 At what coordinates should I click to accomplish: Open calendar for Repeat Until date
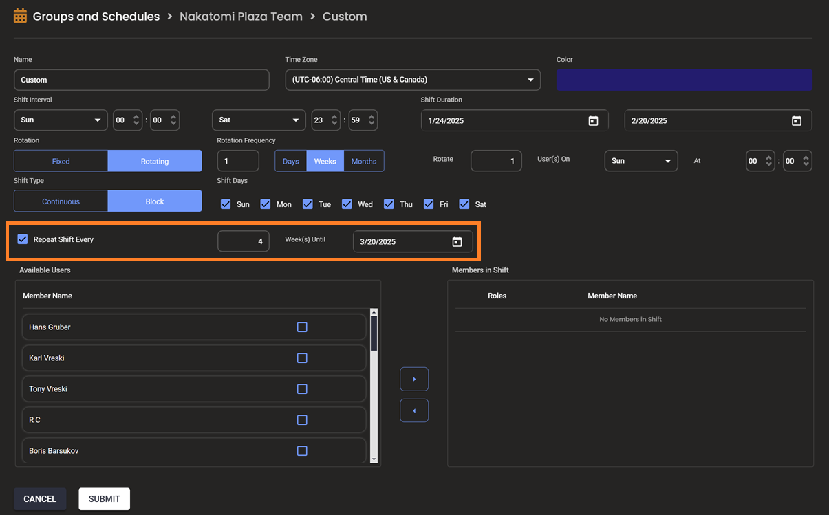[457, 241]
